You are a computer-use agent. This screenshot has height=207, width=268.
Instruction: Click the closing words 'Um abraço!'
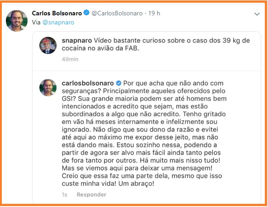[136, 183]
